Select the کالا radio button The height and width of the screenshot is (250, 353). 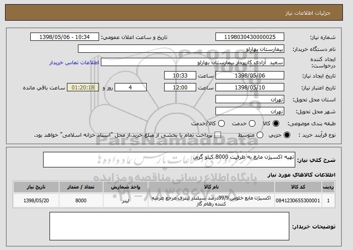pos(276,123)
